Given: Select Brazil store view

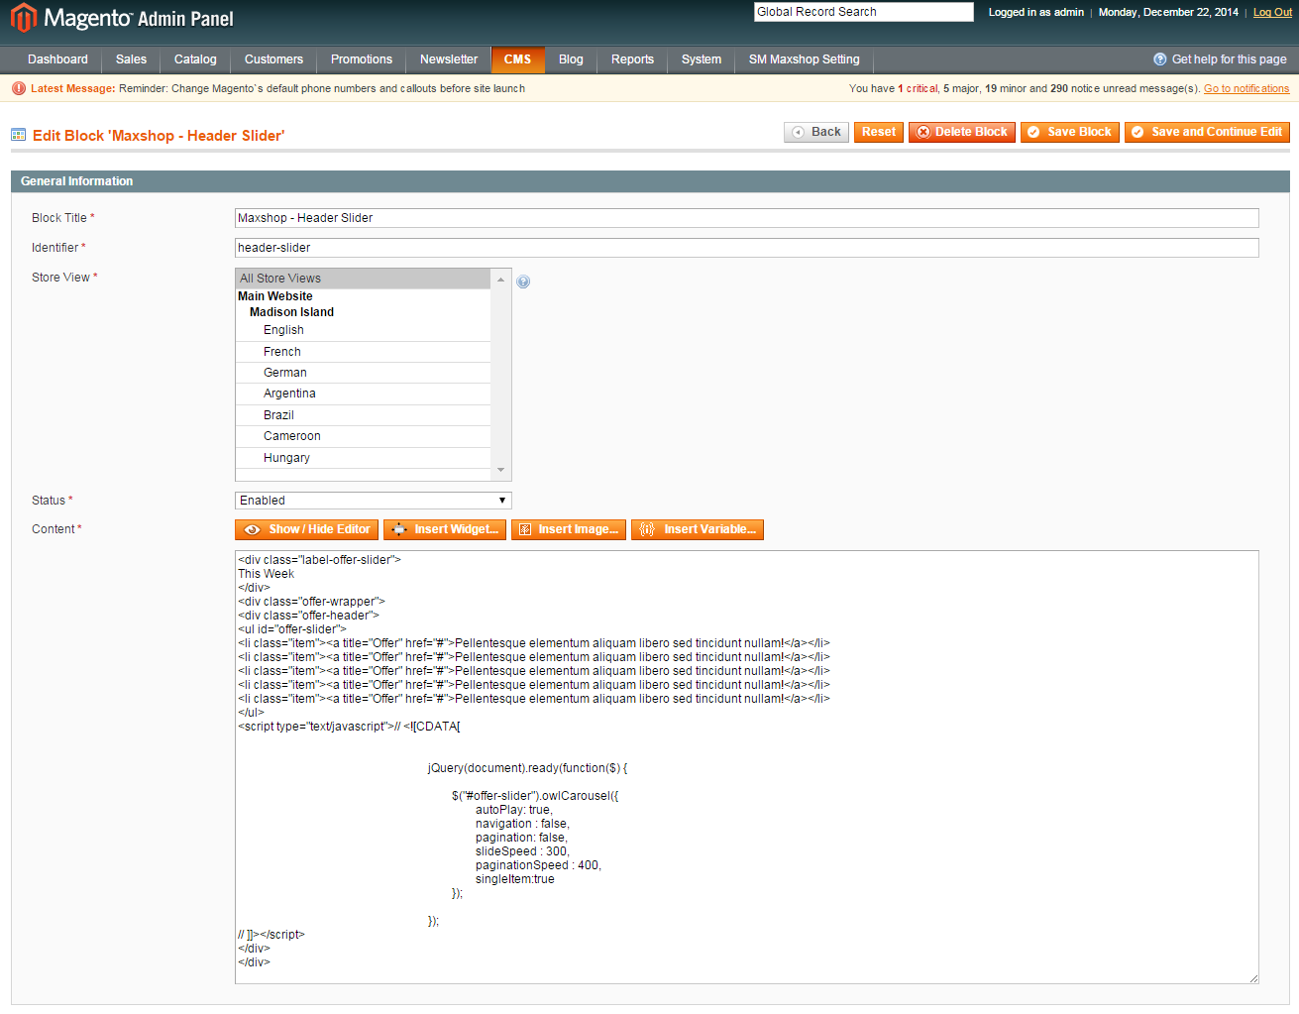Looking at the screenshot, I should [363, 415].
